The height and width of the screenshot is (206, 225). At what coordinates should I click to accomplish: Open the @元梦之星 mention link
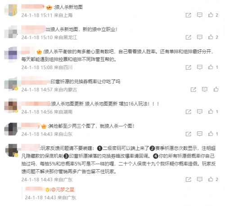[63, 190]
